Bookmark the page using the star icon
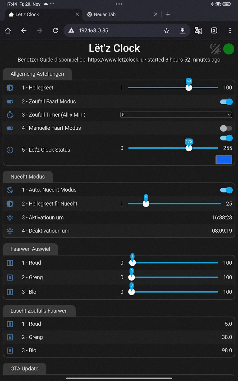Image resolution: width=238 pixels, height=381 pixels. (x=167, y=31)
